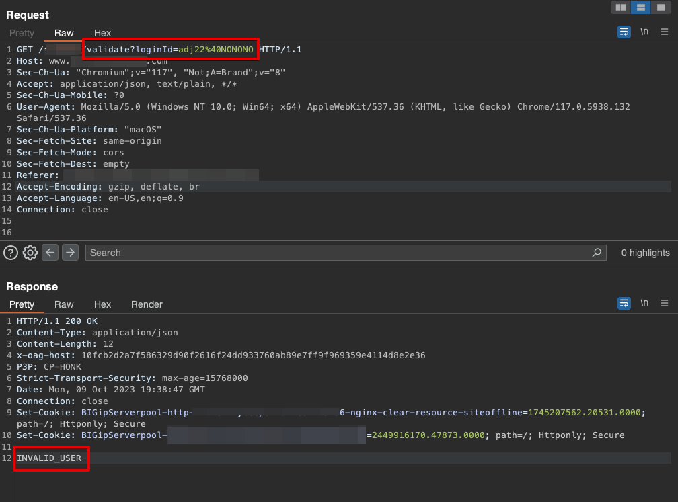Switch to the combined tabbed layout icon
This screenshot has height=502, width=678.
(x=661, y=7)
